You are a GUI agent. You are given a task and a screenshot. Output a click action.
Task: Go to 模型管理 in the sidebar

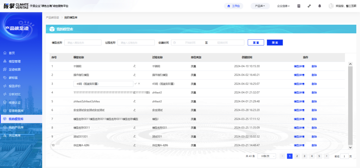(x=15, y=61)
